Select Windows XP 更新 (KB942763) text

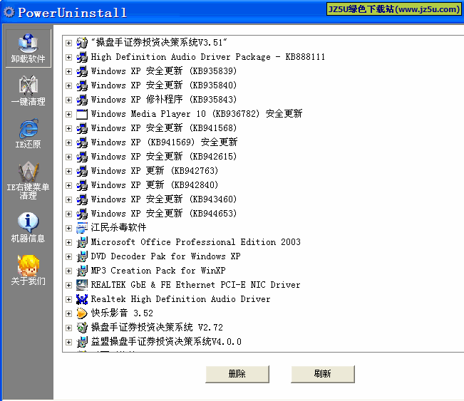click(155, 171)
